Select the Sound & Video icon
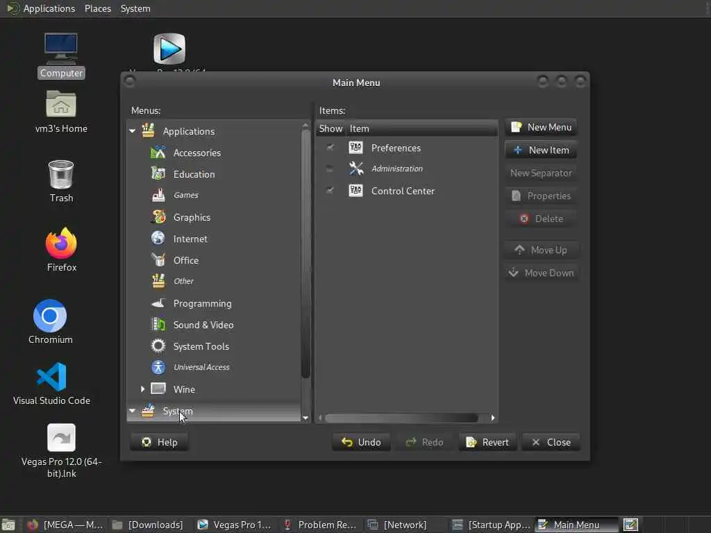 point(158,325)
